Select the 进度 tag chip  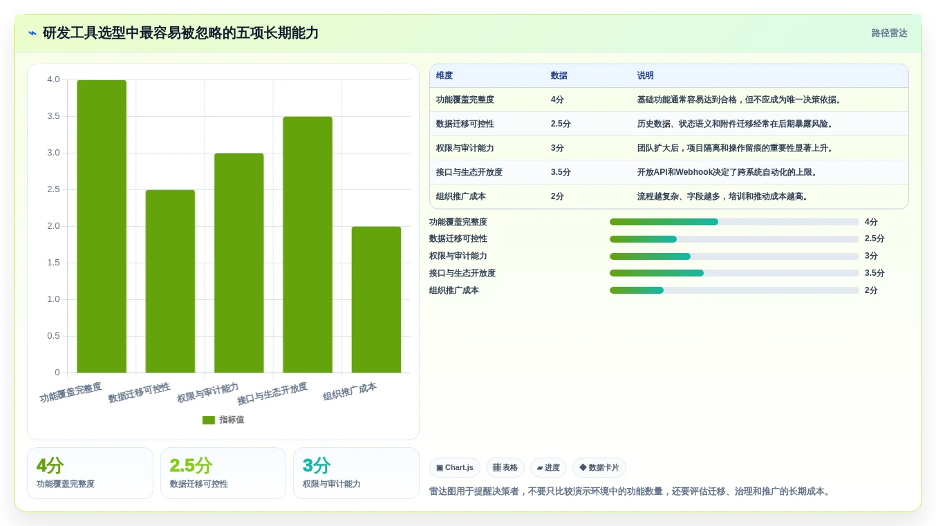(548, 468)
